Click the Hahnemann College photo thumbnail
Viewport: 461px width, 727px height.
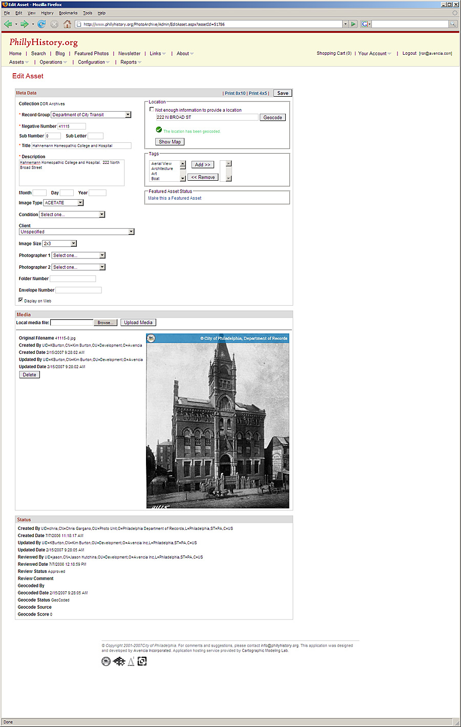[218, 421]
